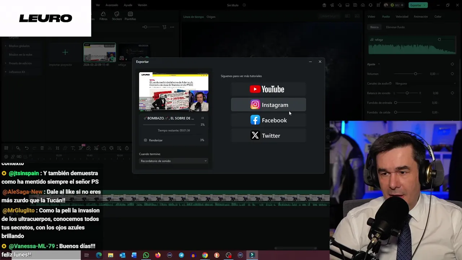The width and height of the screenshot is (462, 260).
Task: Open the media panel more options
Action: 172,27
